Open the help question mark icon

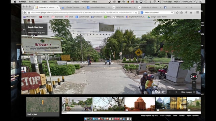[x=159, y=92]
